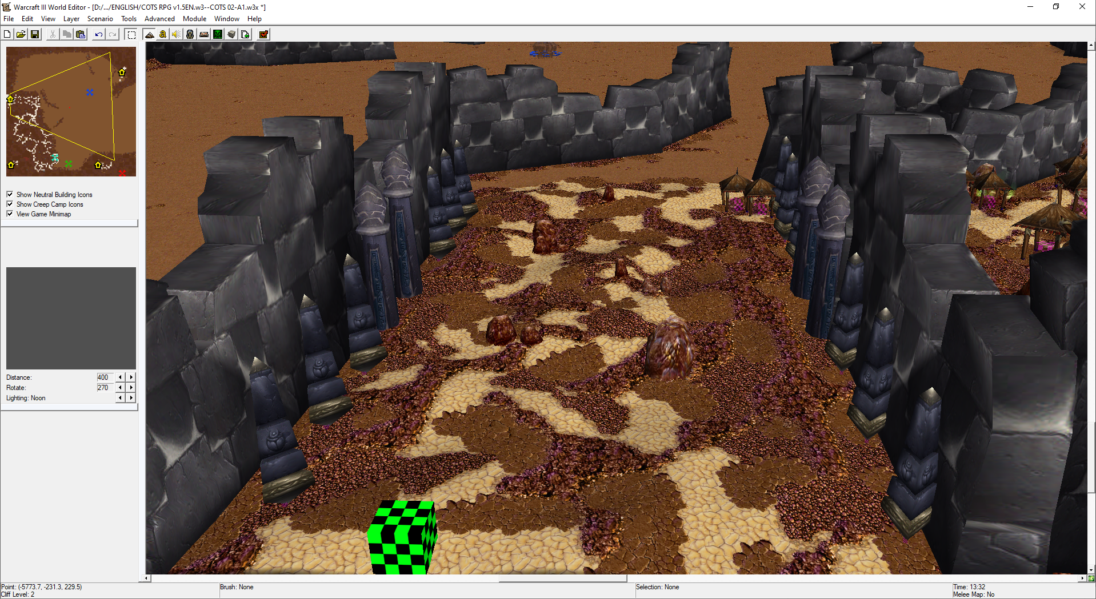
Task: Click the gray preview panel
Action: pos(71,318)
